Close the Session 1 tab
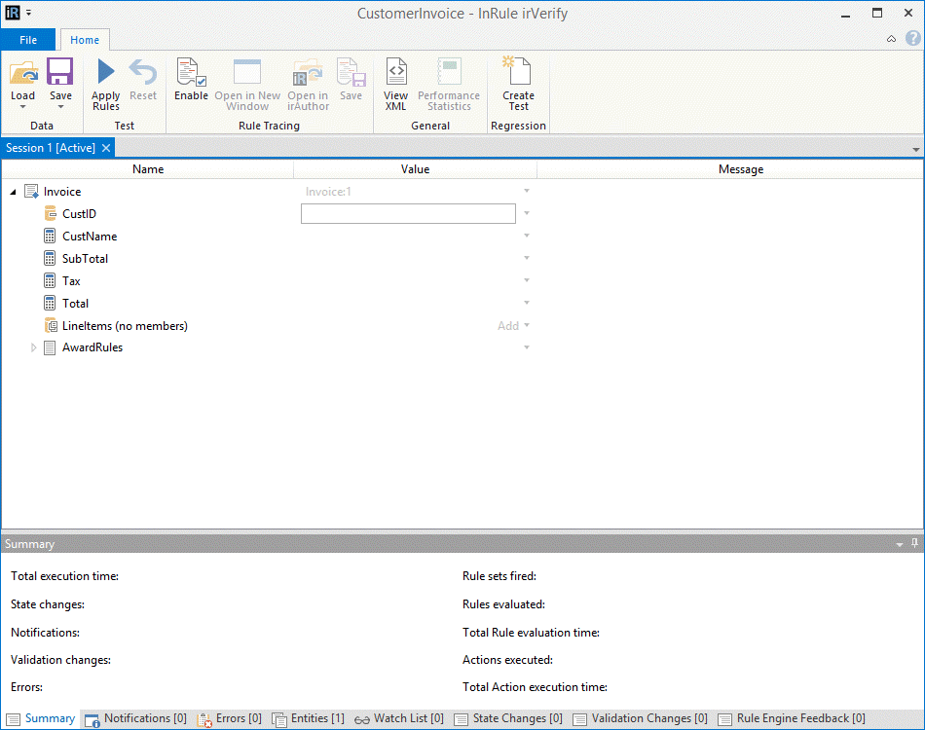This screenshot has width=925, height=730. pos(106,148)
